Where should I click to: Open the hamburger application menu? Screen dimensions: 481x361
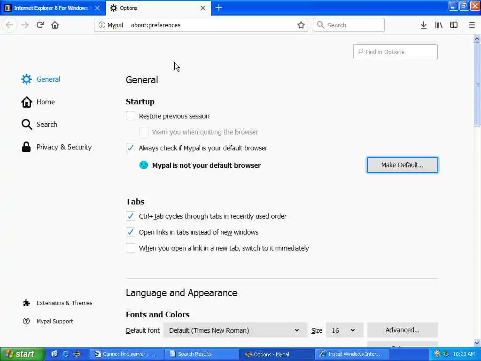point(472,25)
